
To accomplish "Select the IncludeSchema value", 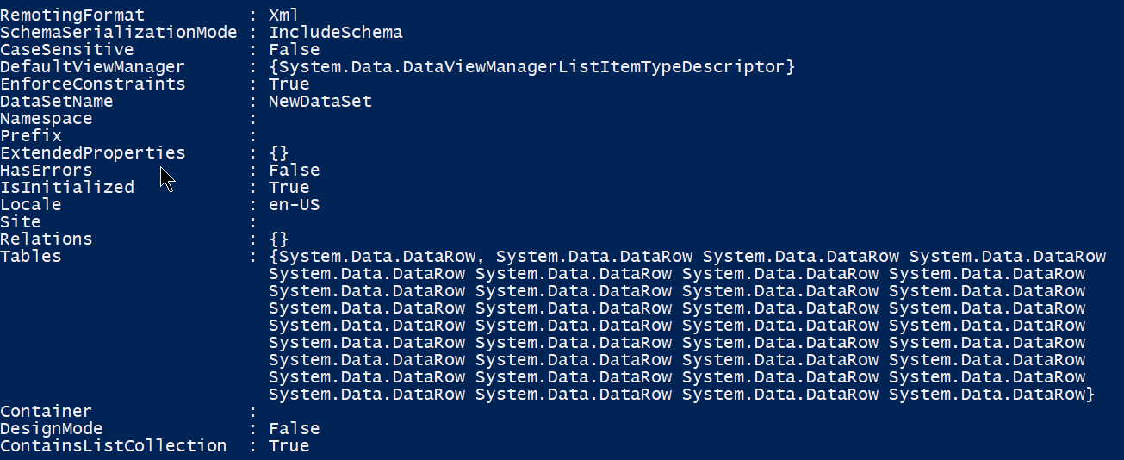I will point(335,33).
